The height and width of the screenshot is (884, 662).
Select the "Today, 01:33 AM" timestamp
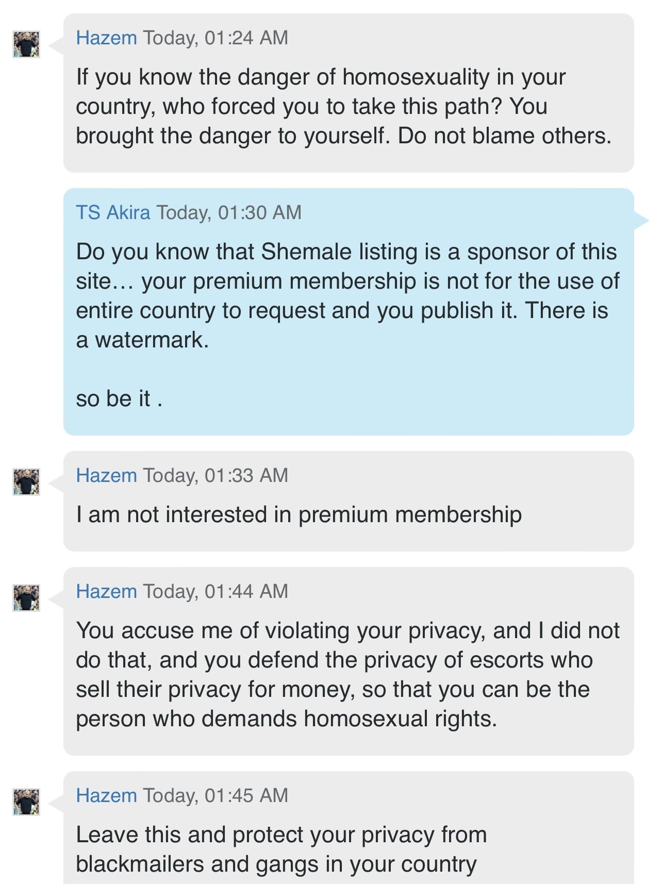(216, 475)
